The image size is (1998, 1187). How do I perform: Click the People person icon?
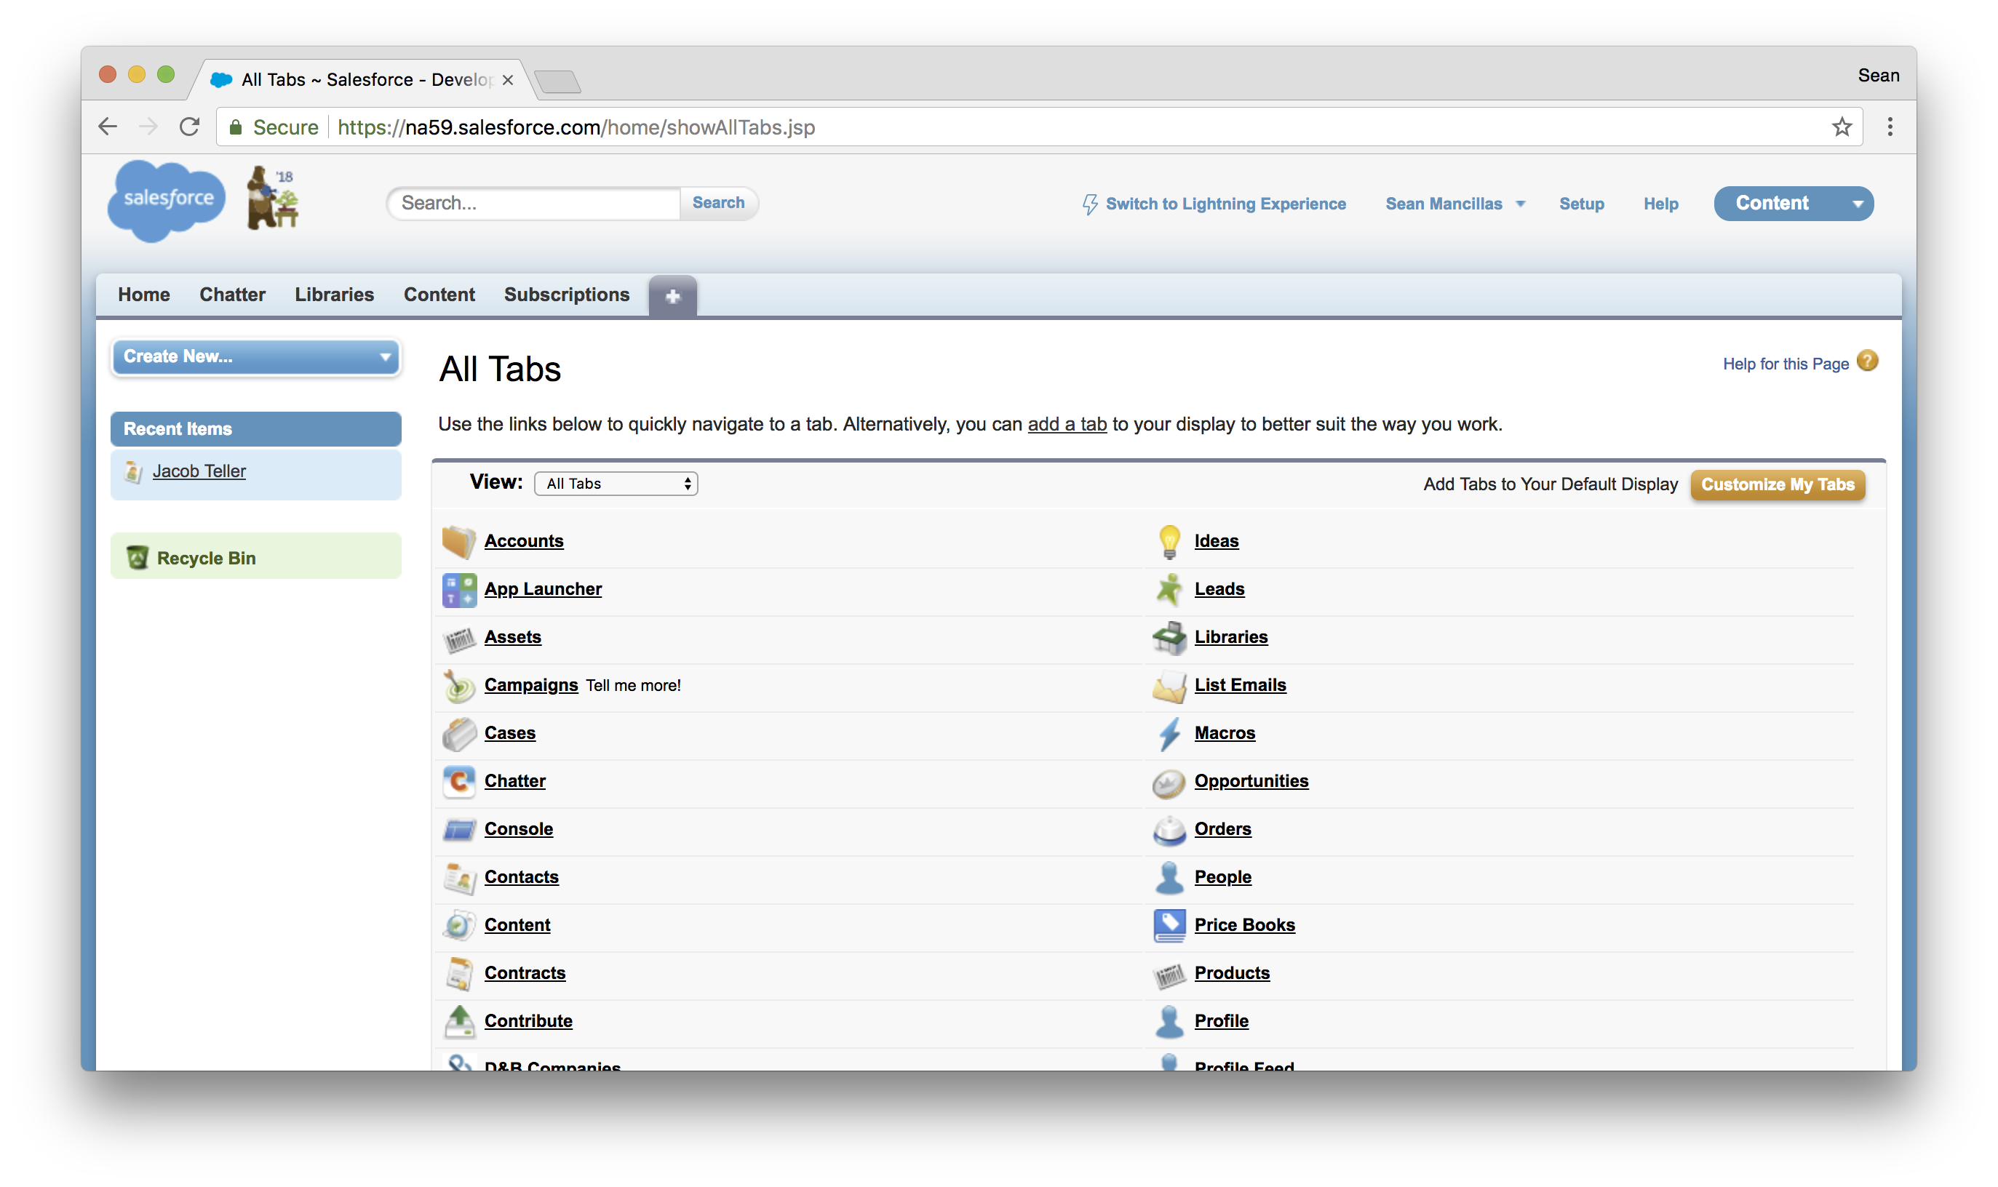(x=1169, y=877)
